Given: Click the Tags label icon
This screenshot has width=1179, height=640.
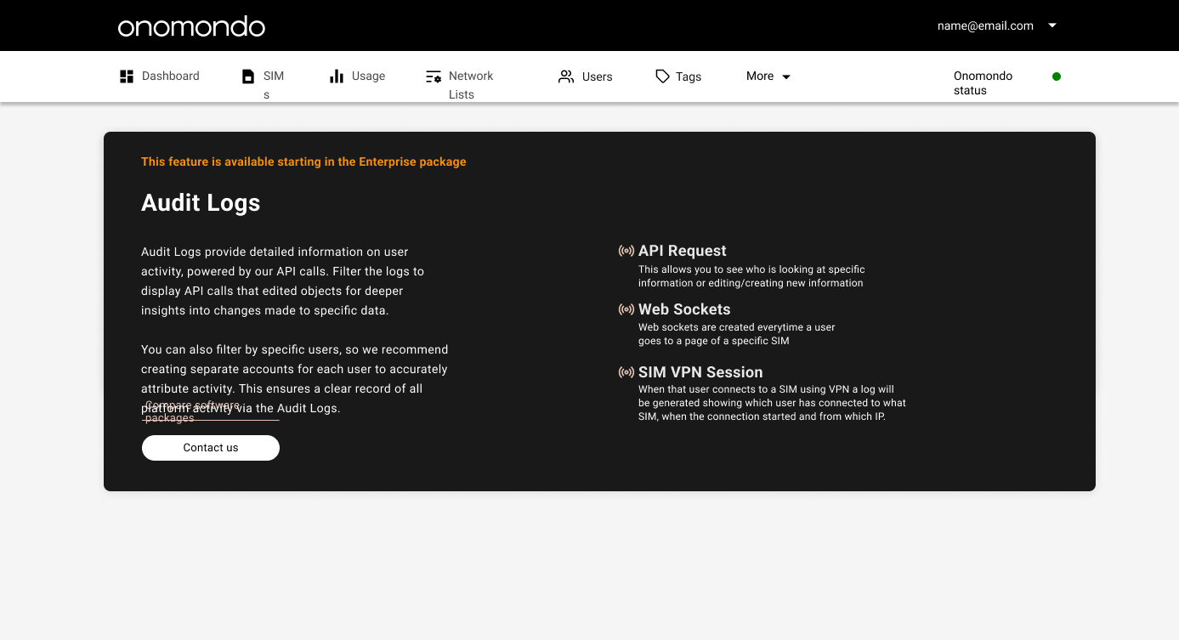Looking at the screenshot, I should (663, 76).
